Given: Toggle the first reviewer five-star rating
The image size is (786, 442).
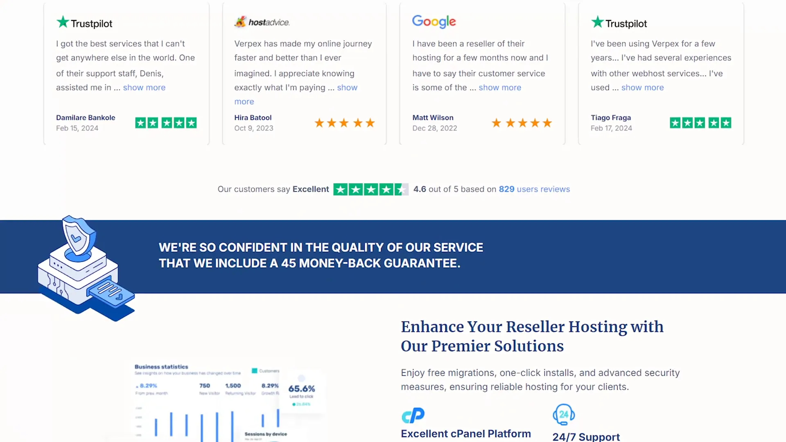Looking at the screenshot, I should click(166, 122).
